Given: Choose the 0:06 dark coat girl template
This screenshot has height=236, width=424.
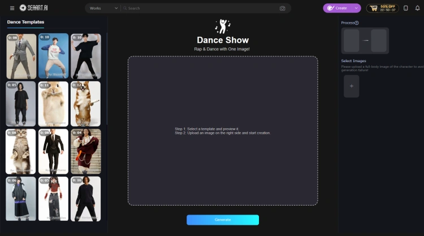Looking at the screenshot, I should click(21, 199).
